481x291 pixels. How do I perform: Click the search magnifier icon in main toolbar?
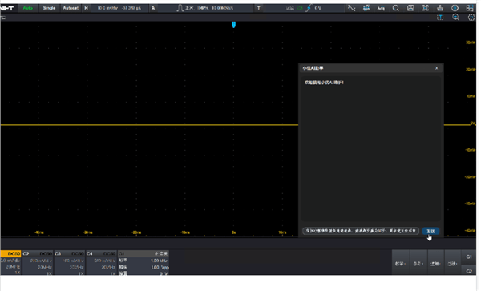[x=396, y=8]
